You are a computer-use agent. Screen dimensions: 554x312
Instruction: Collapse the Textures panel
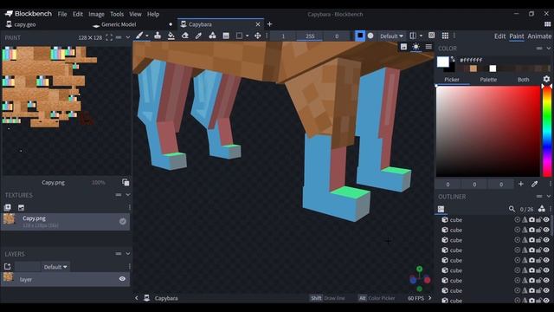(128, 195)
